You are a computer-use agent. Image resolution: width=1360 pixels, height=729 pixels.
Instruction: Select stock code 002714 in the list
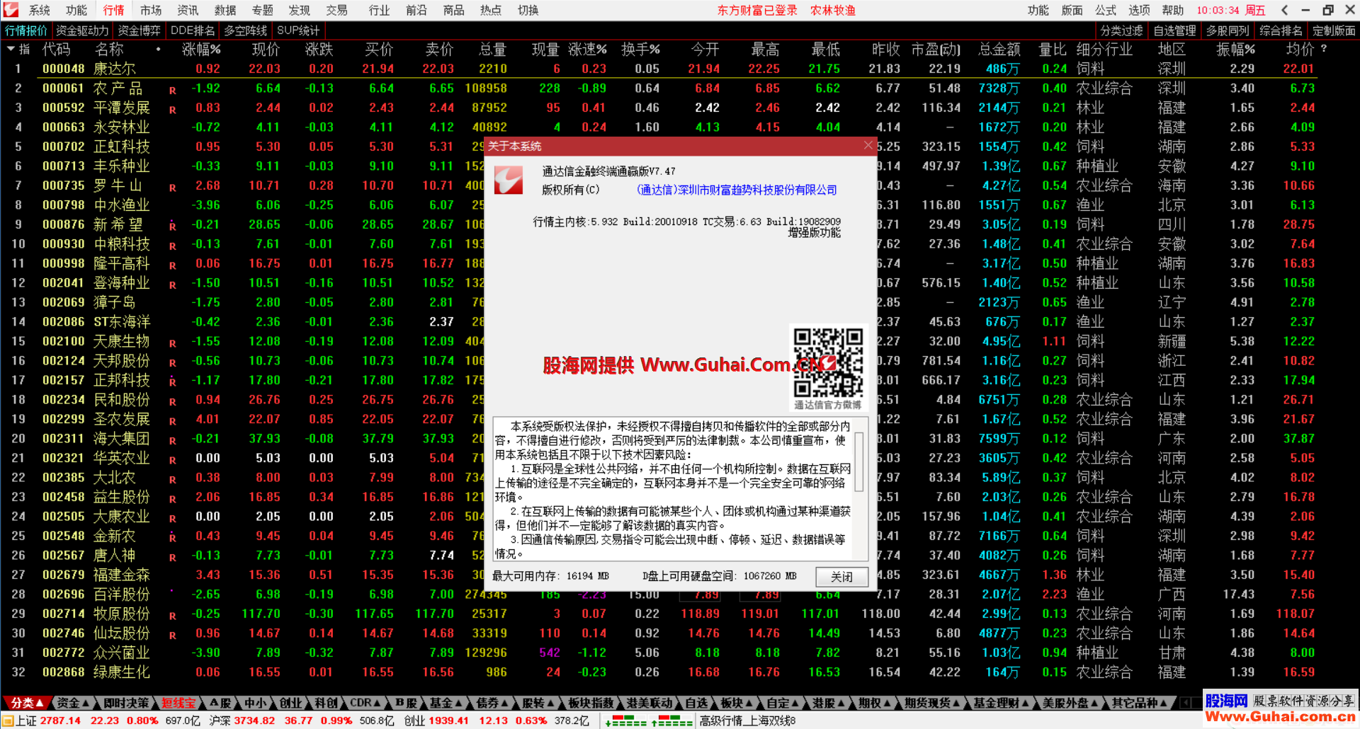[x=63, y=614]
